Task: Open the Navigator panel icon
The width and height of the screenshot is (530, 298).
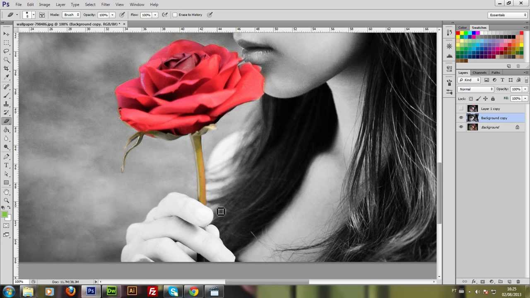Action: (x=450, y=46)
